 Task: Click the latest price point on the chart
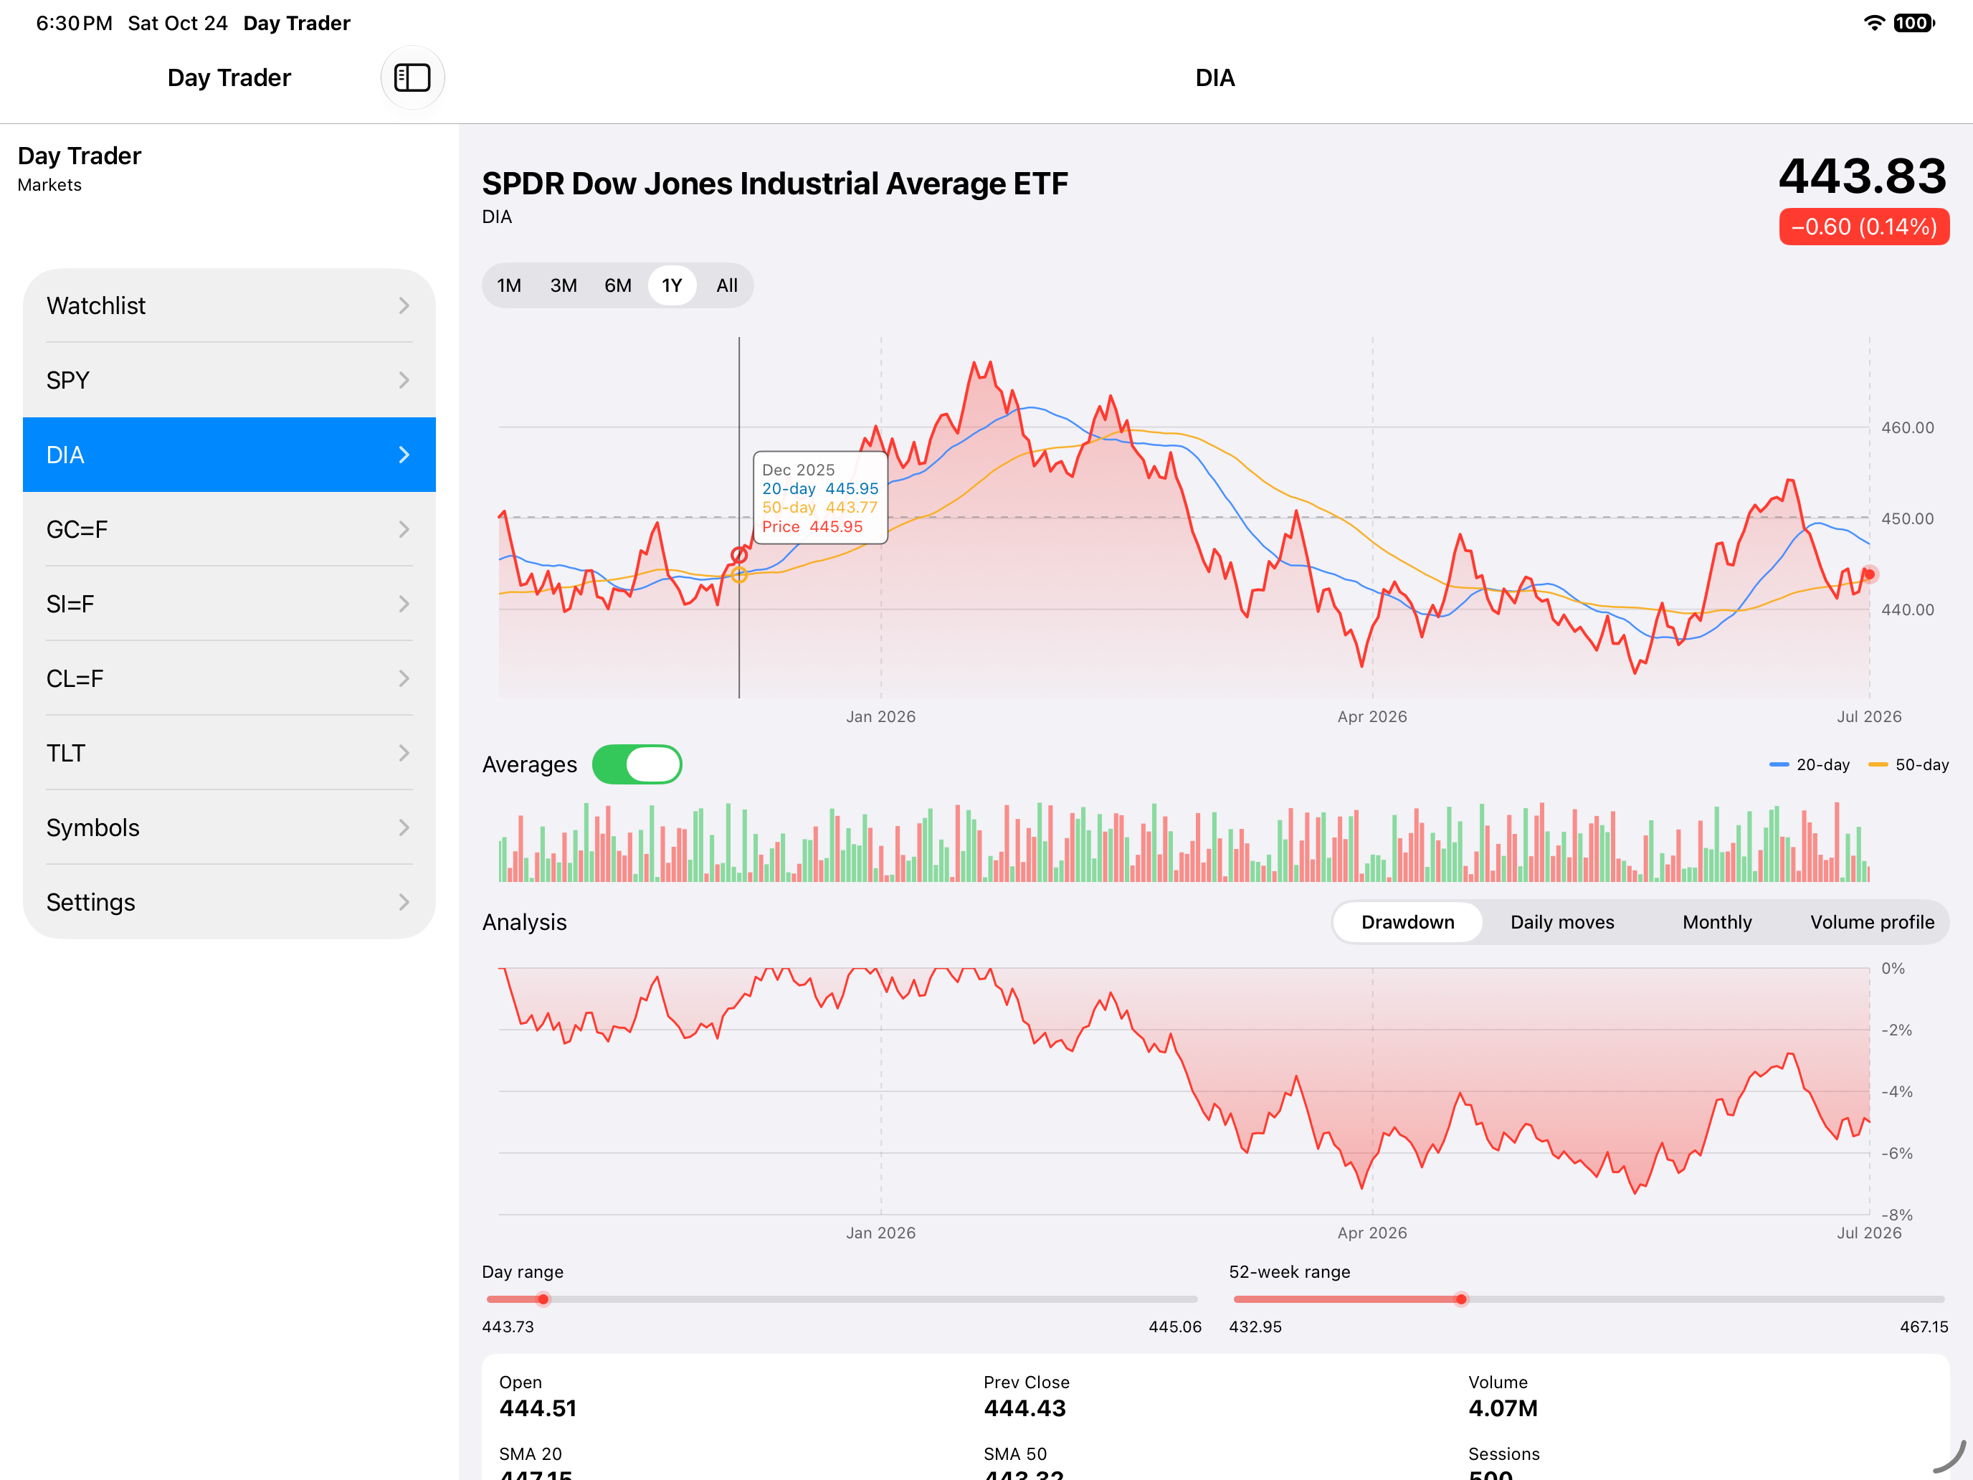pyautogui.click(x=1868, y=574)
